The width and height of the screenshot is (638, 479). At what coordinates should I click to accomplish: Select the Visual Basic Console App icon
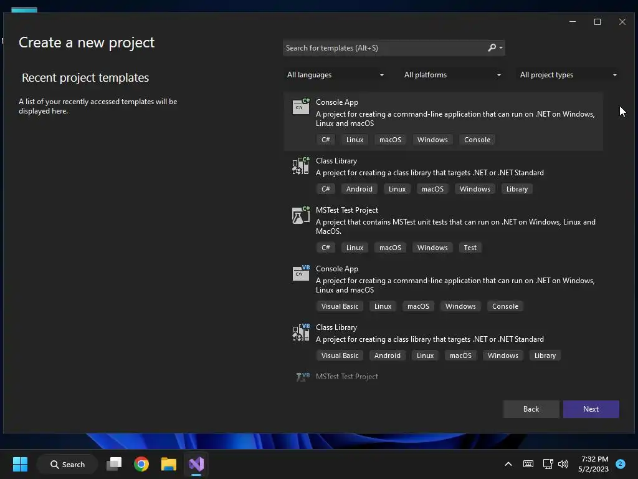click(301, 273)
